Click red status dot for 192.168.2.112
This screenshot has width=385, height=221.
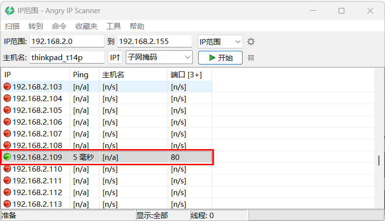[7, 192]
